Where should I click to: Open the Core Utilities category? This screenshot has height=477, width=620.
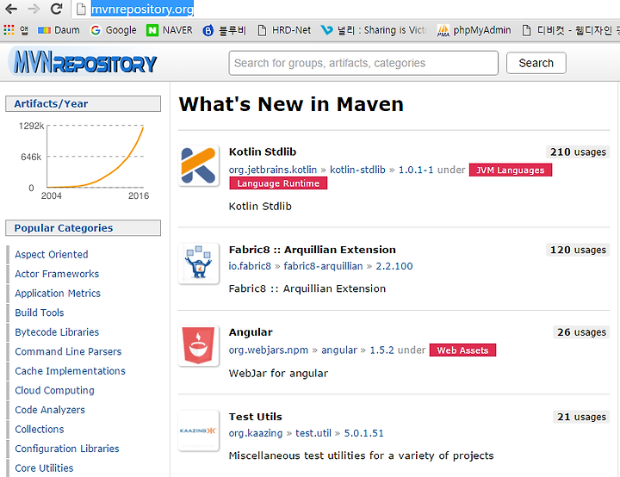[44, 468]
